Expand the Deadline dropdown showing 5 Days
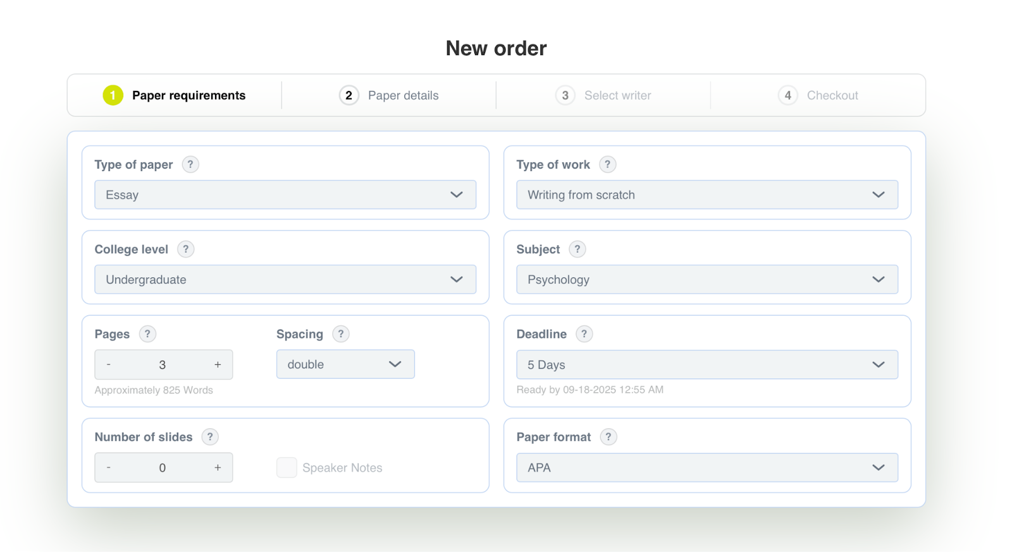 click(707, 364)
